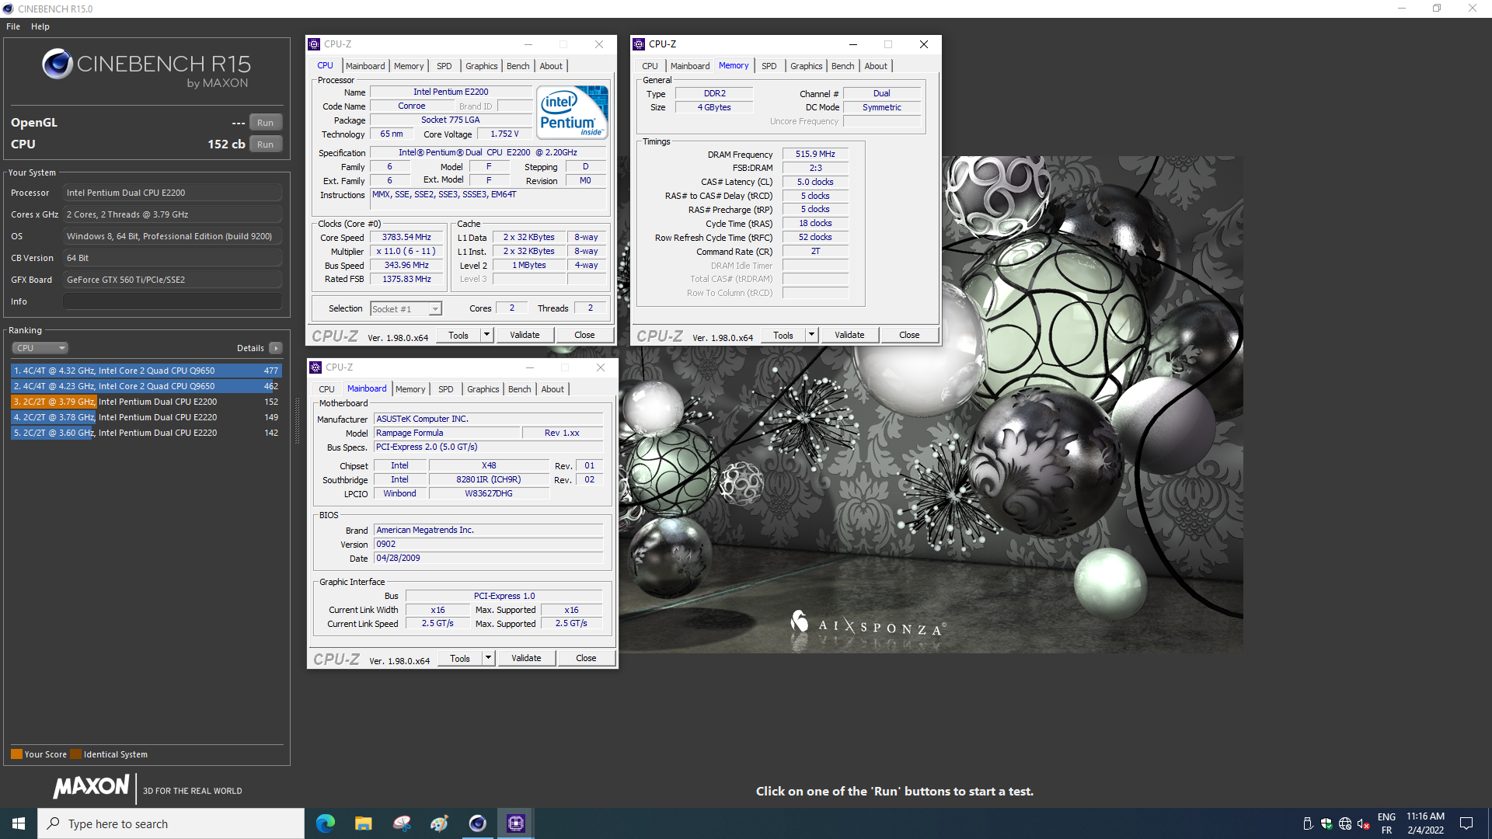
Task: Select the Mainboard tab in the CPU window
Action: pos(365,66)
